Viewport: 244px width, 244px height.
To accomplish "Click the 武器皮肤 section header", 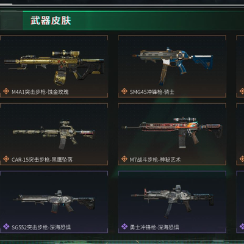I will [x=51, y=21].
